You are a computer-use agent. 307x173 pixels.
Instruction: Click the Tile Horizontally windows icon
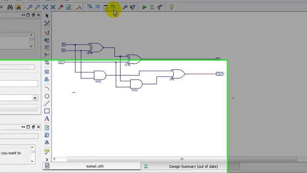click(97, 7)
